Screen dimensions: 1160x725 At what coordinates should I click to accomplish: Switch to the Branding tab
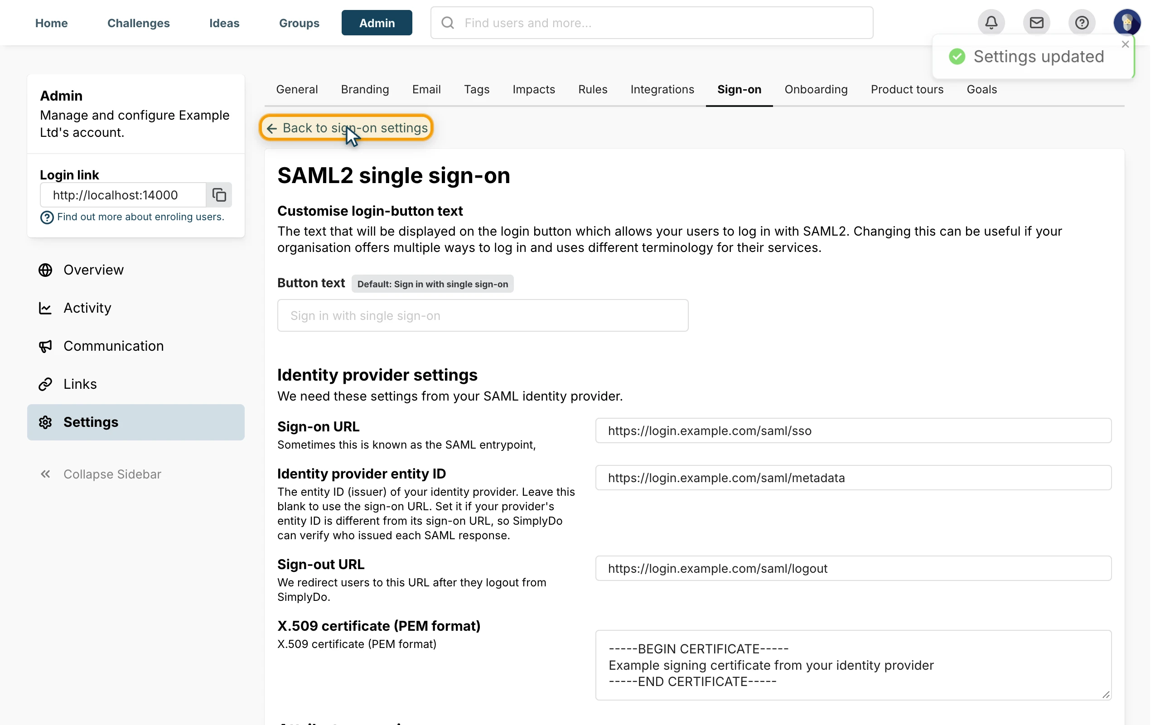pos(365,89)
